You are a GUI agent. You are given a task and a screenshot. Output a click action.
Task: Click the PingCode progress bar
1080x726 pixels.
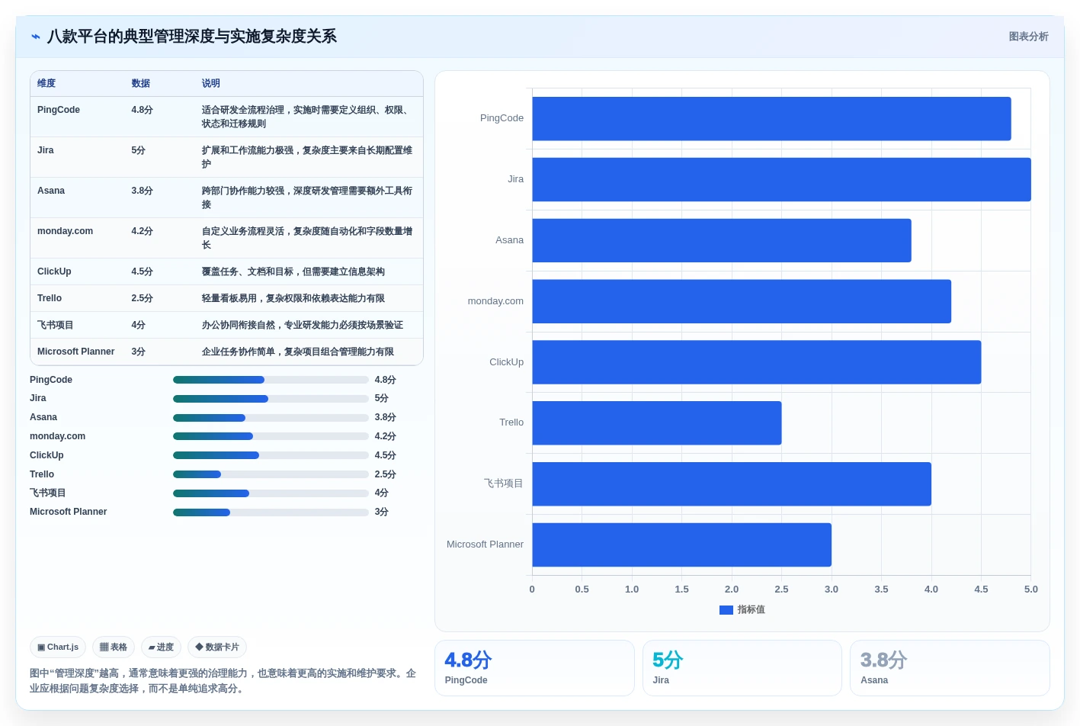point(271,380)
